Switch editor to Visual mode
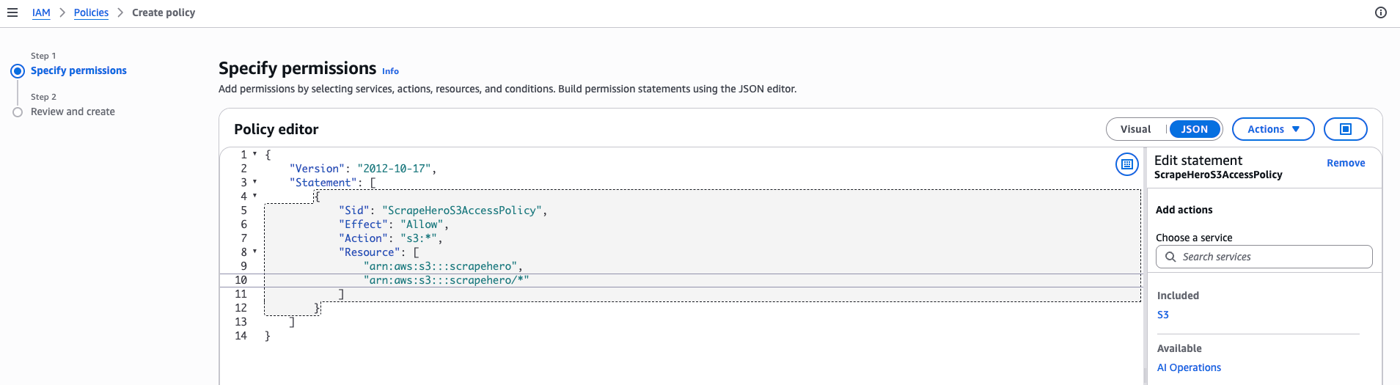This screenshot has height=385, width=1400. point(1135,129)
